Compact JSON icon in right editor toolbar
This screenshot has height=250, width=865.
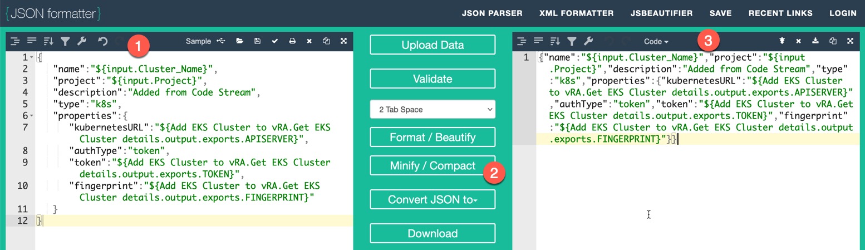coord(538,41)
